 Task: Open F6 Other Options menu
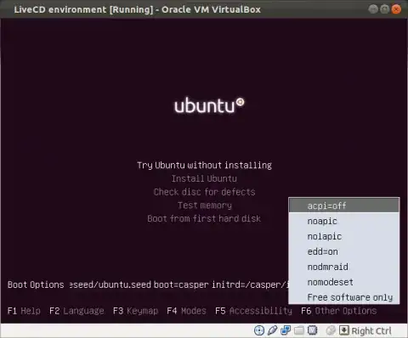pos(339,311)
